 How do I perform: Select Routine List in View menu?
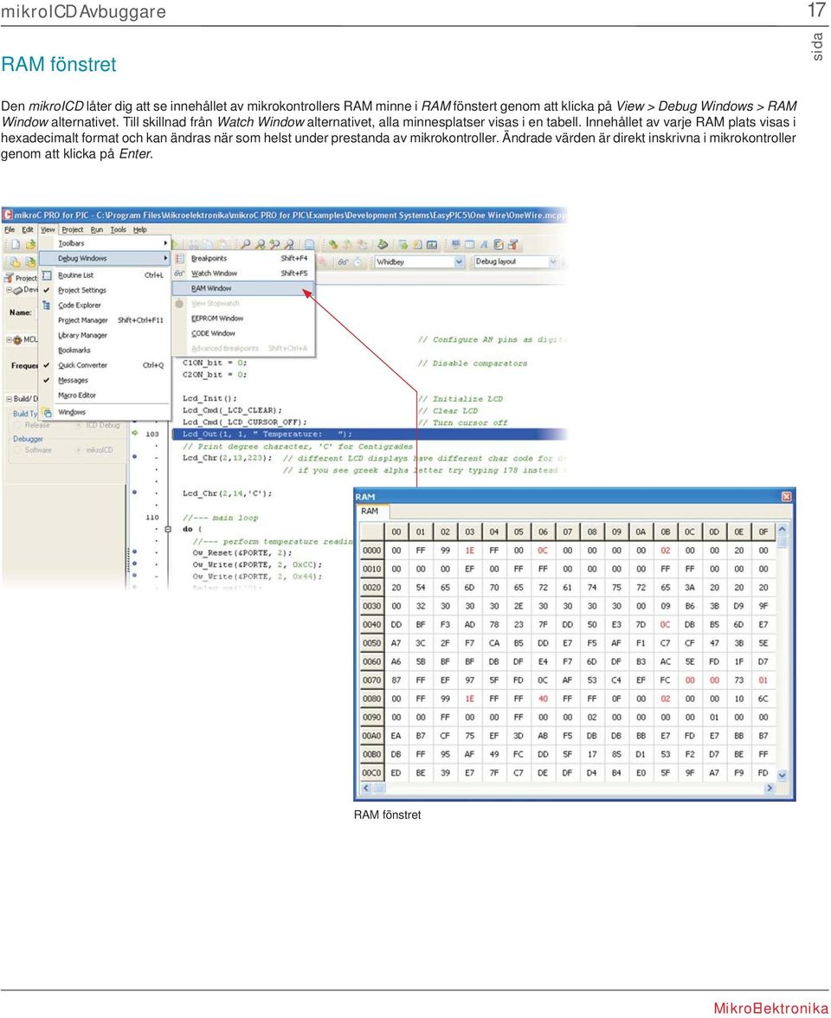click(104, 275)
